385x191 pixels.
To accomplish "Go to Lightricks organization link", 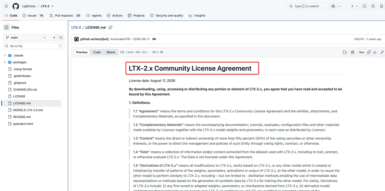I will pos(29,6).
